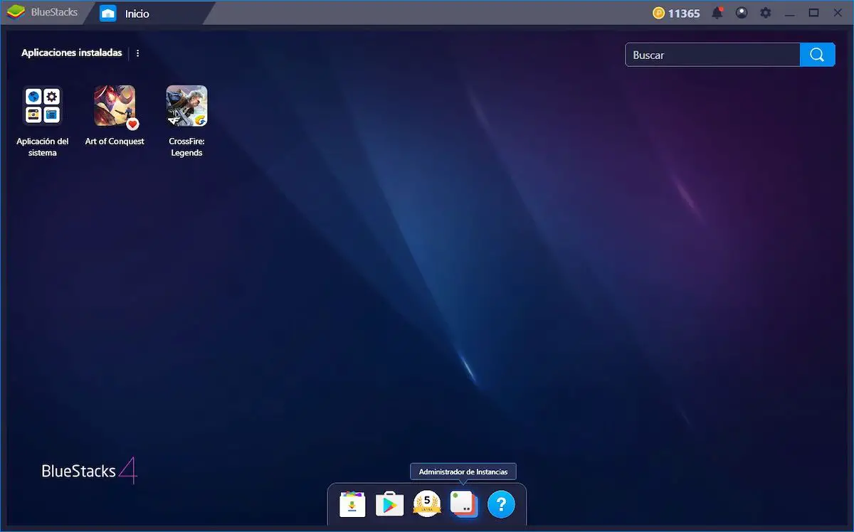Launch CrossFire: Legends game

click(186, 106)
